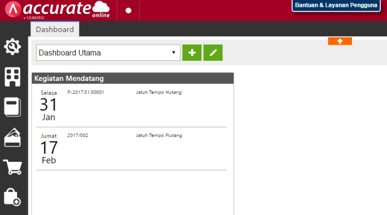This screenshot has height=215, width=387.
Task: Switch to the Dashboard tab
Action: point(55,29)
